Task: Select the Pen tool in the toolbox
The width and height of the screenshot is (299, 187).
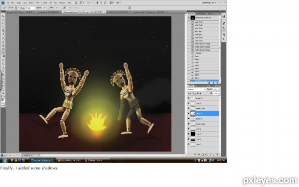Action: [x=3, y=67]
